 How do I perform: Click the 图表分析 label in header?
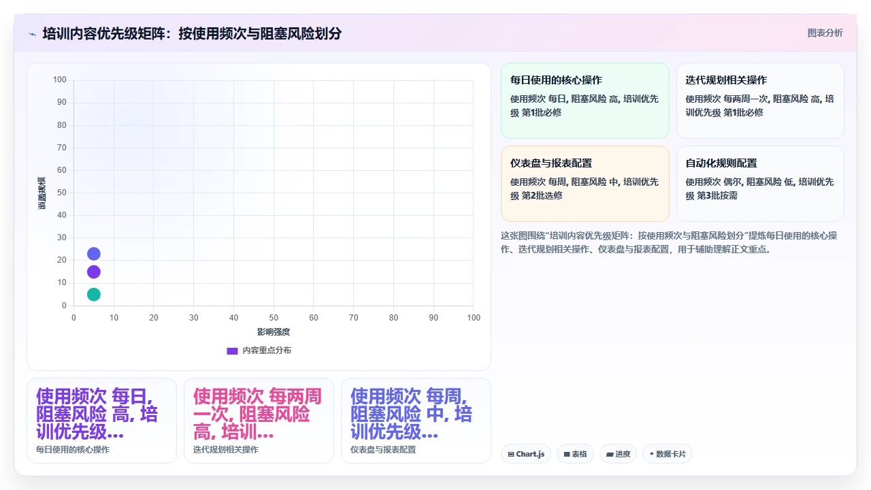pyautogui.click(x=825, y=33)
